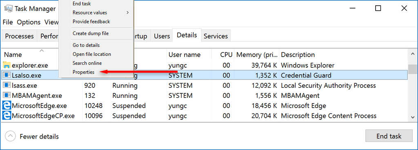Click the Credential Guard description
Viewport: 418px width, 150px height.
click(306, 75)
